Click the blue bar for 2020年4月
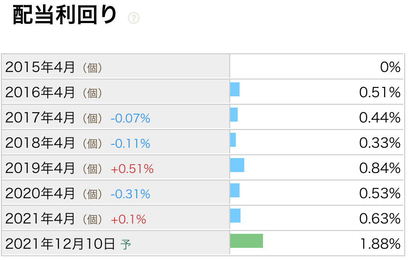This screenshot has height=260, width=408. tap(235, 190)
